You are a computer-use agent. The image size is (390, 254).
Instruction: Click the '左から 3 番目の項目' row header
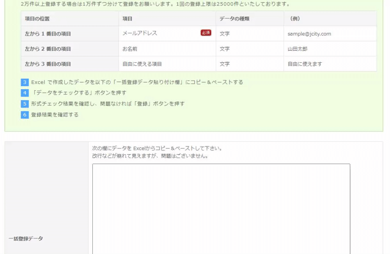click(70, 64)
